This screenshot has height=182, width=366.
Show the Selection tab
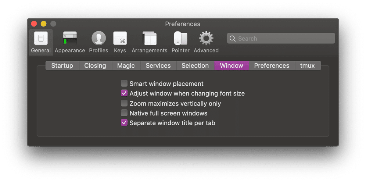coord(195,66)
